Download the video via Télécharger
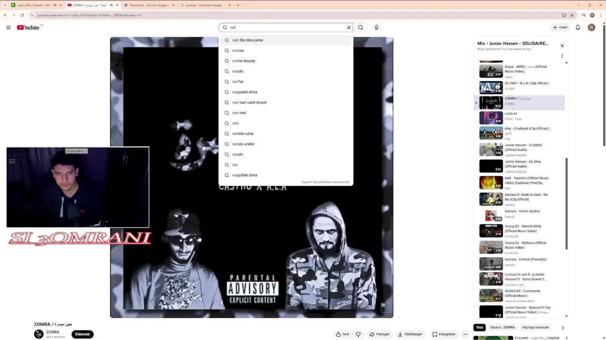This screenshot has width=606, height=340. pyautogui.click(x=410, y=334)
